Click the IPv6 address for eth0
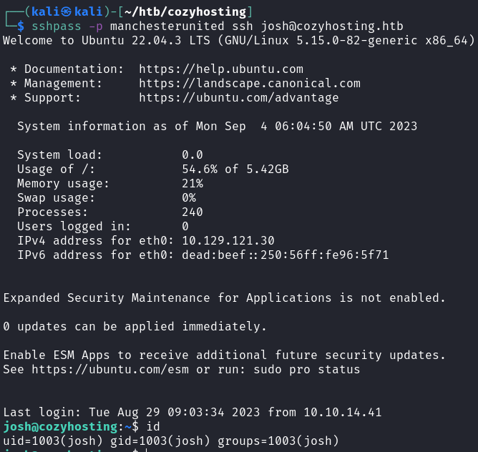This screenshot has width=478, height=452. 285,255
